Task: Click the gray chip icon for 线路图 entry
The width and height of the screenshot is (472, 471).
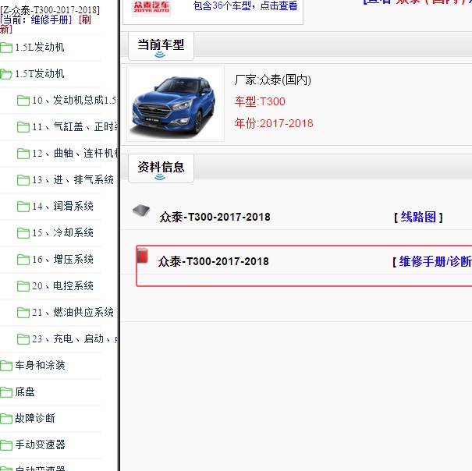Action: point(141,211)
